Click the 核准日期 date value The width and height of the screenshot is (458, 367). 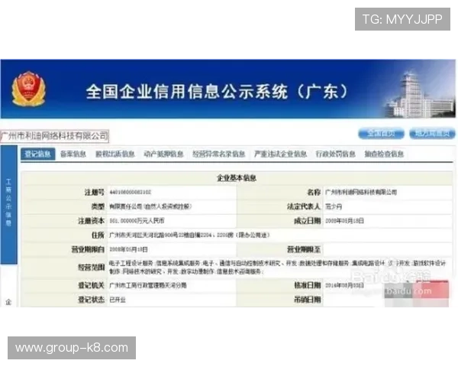pos(345,285)
